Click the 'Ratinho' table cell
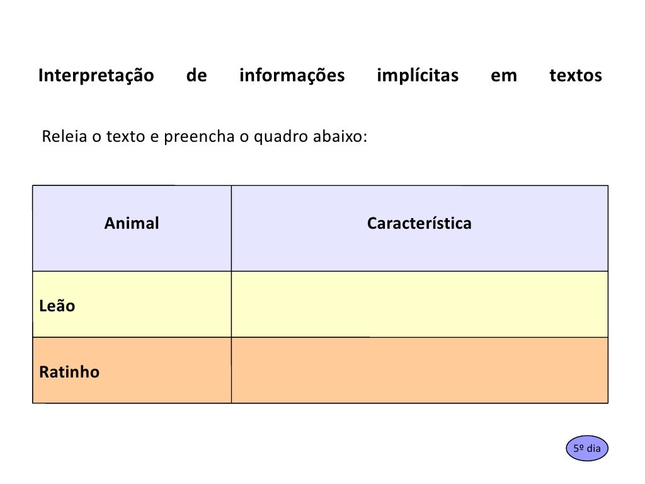This screenshot has width=645, height=484. (132, 370)
